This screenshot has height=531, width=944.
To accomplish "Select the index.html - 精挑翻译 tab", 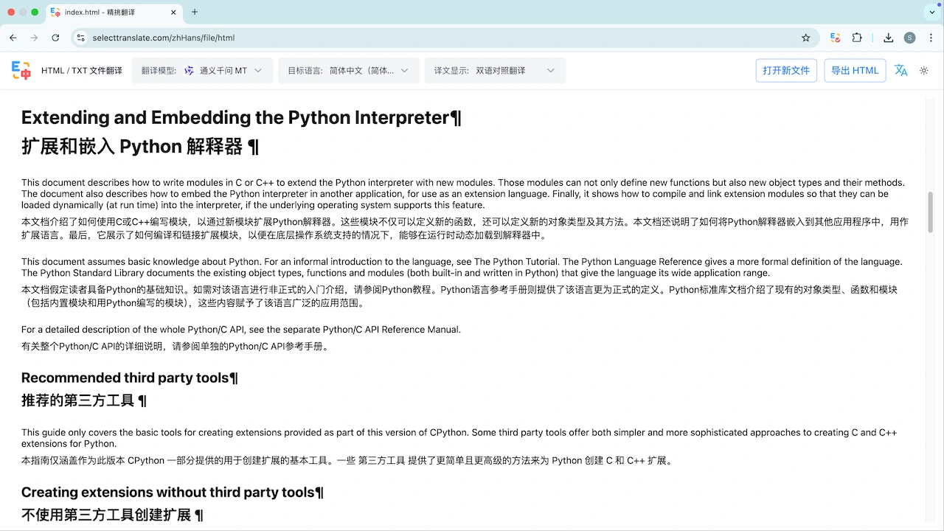I will 111,12.
